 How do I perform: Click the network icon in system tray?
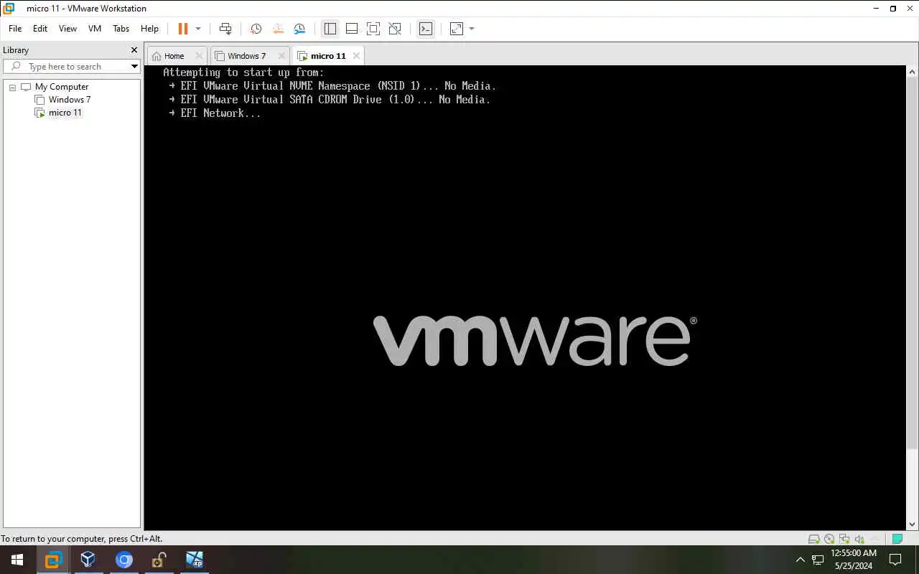coord(818,560)
